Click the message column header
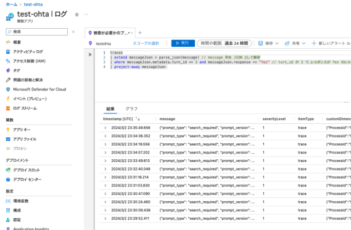The width and height of the screenshot is (351, 230). click(167, 119)
